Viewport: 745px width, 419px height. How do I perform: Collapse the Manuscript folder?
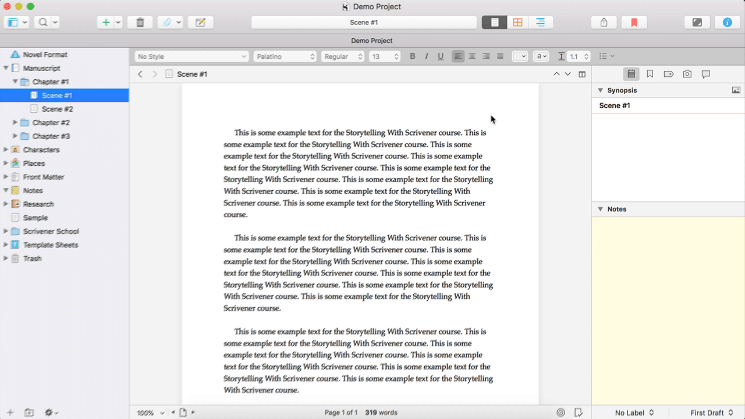pyautogui.click(x=6, y=68)
